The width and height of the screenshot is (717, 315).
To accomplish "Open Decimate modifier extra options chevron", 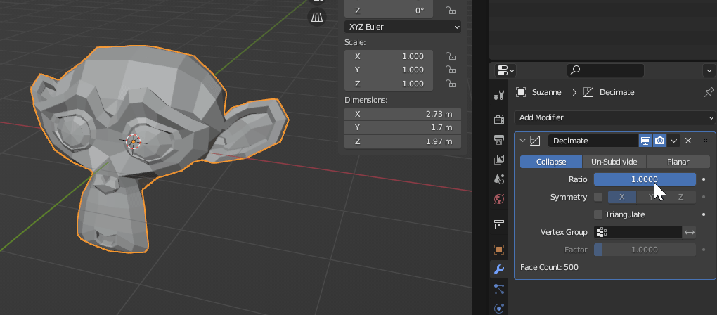I will (x=673, y=141).
